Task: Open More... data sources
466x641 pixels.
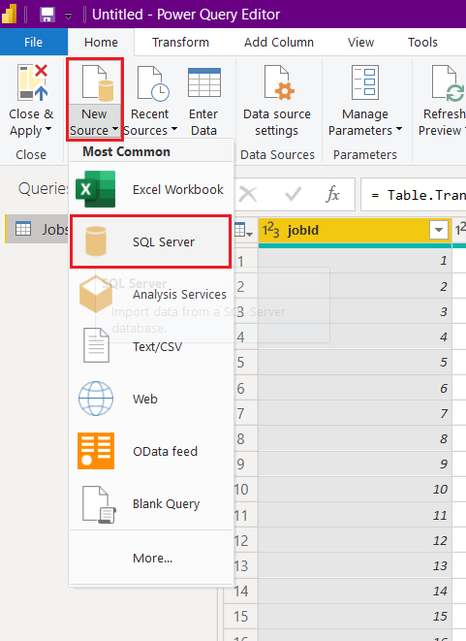Action: click(151, 558)
